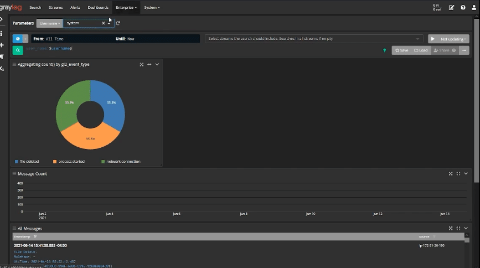Open the help question-mark icon in top bar
The width and height of the screenshot is (480, 268).
point(463,8)
